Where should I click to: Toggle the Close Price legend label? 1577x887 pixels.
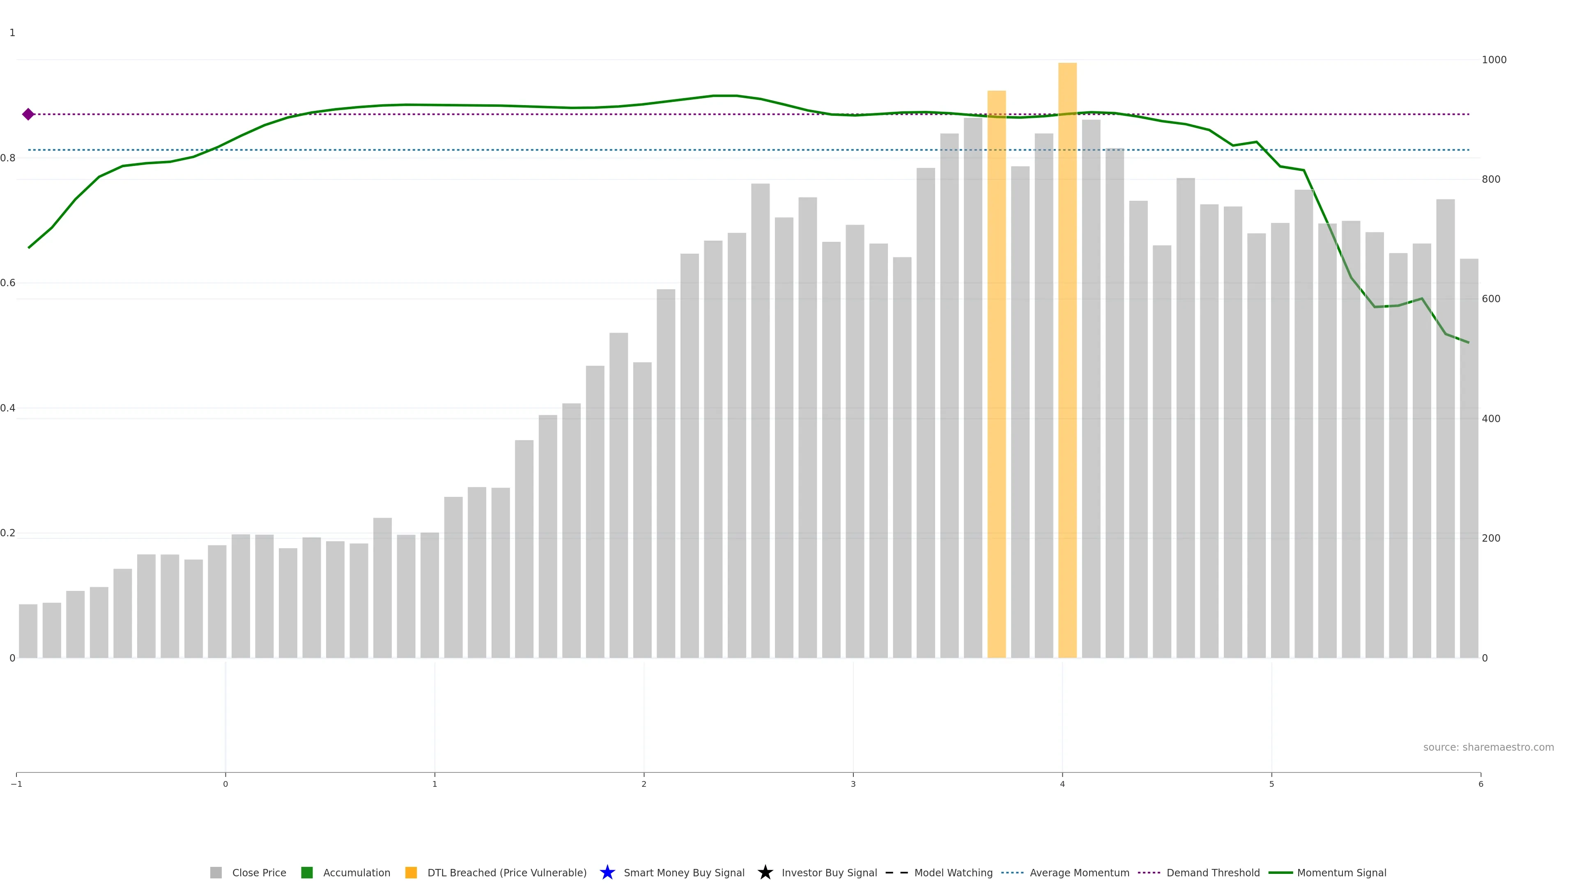pyautogui.click(x=259, y=872)
